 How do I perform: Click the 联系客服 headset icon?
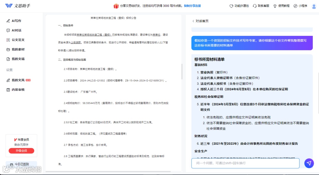(255, 6)
